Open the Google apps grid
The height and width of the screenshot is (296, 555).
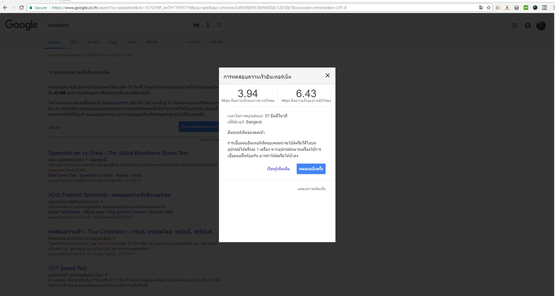tap(515, 26)
